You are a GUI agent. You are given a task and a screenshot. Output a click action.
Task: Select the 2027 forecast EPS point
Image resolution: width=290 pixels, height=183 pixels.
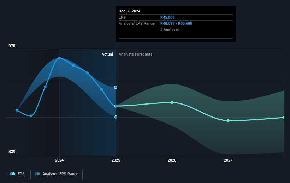tap(228, 120)
